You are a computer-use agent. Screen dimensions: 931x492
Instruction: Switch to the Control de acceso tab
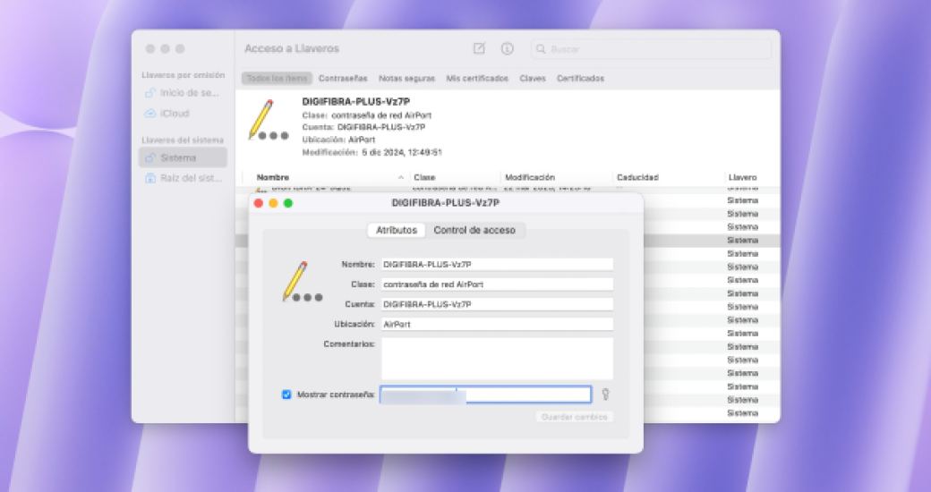tap(474, 230)
